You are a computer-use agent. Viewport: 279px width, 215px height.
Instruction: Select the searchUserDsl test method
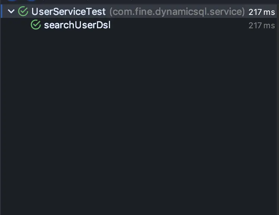click(77, 25)
